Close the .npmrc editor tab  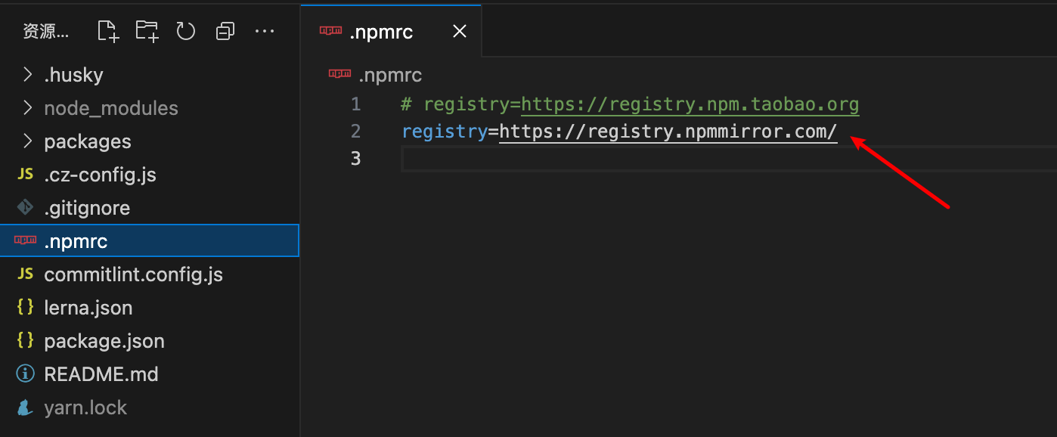pos(459,32)
